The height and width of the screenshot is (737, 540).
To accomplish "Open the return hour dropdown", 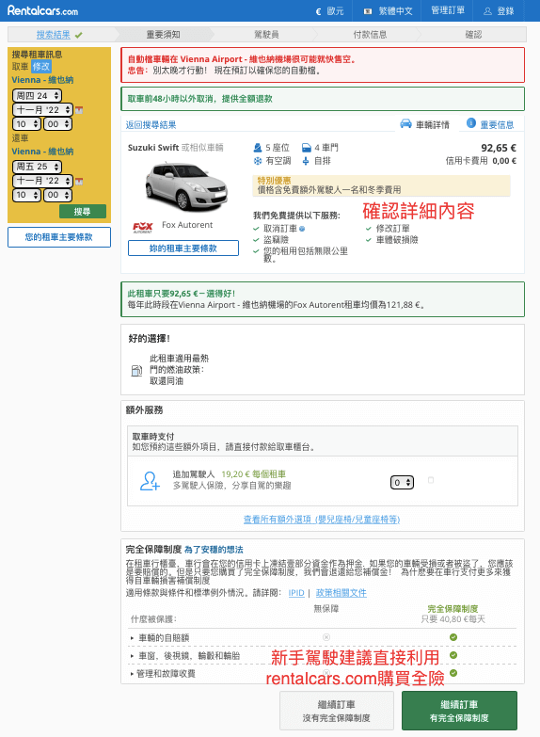I will 26,195.
